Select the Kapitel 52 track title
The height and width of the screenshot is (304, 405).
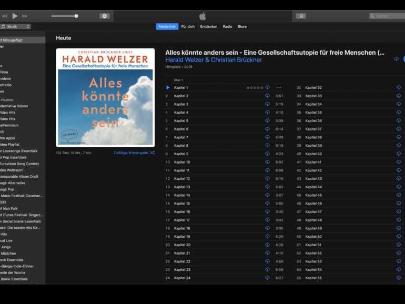[x=313, y=253]
